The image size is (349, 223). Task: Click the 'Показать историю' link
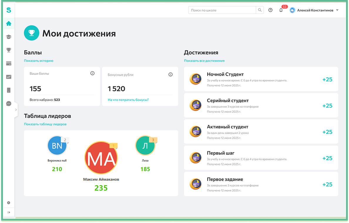click(38, 61)
